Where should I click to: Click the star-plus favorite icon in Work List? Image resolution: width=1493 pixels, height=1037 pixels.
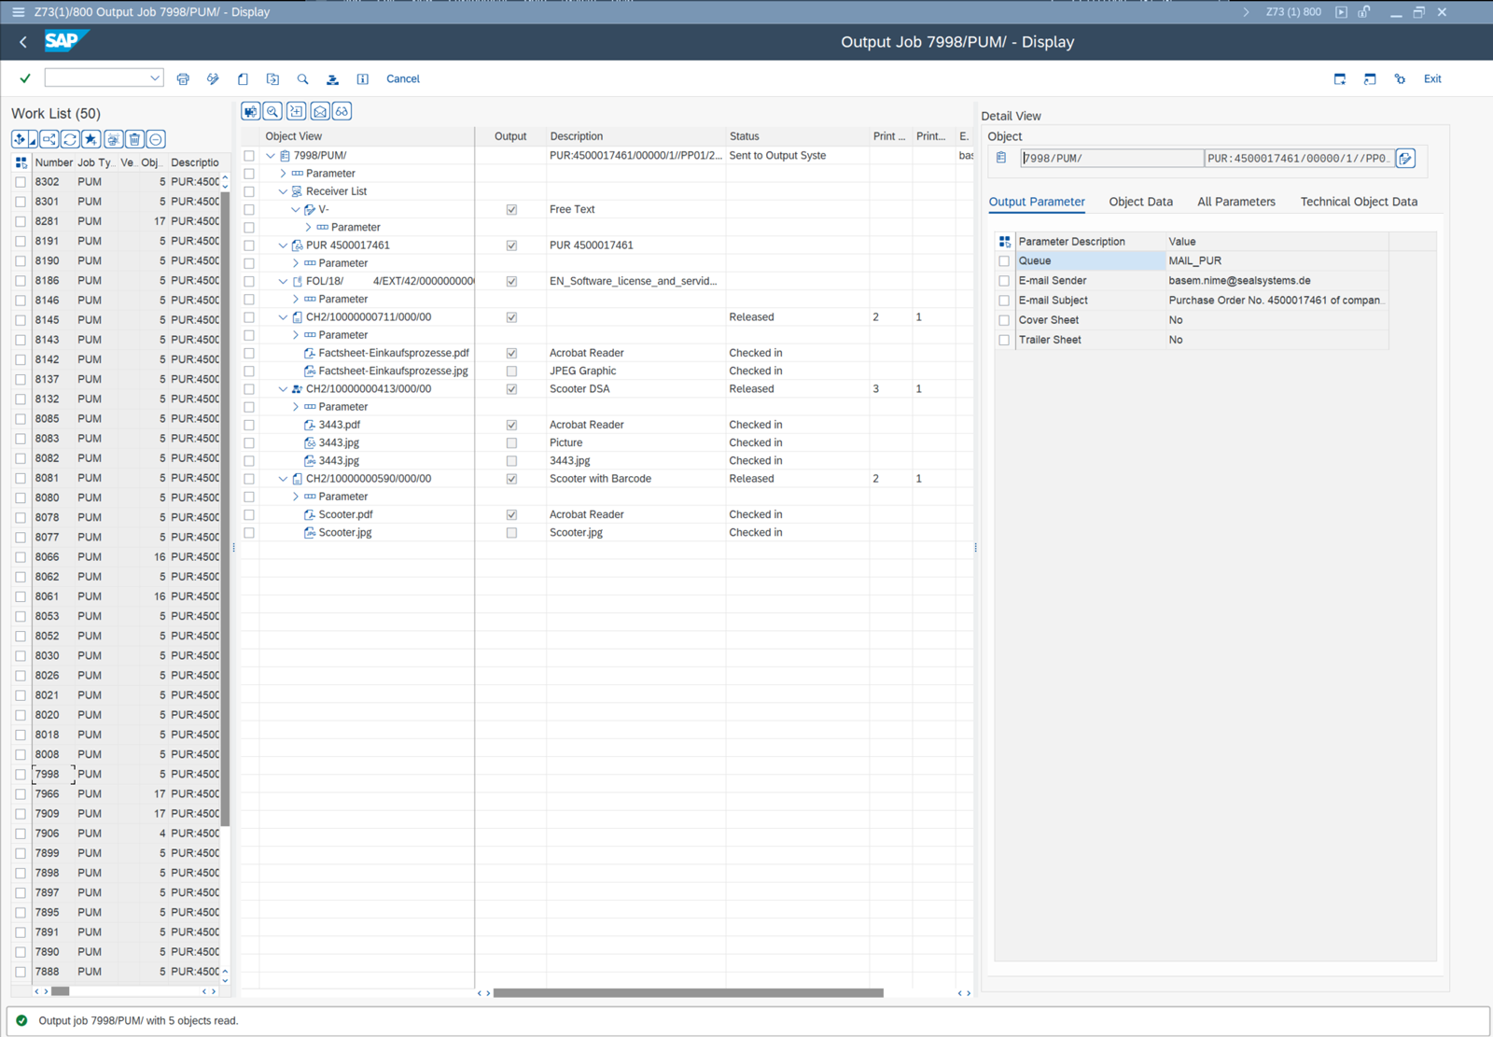[x=91, y=139]
